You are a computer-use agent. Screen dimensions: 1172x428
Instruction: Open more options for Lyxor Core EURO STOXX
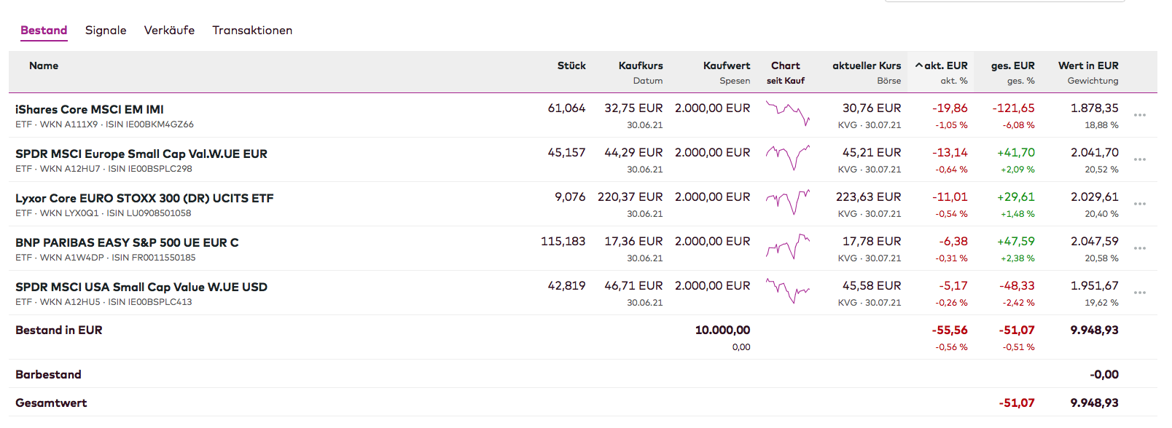pyautogui.click(x=1140, y=204)
